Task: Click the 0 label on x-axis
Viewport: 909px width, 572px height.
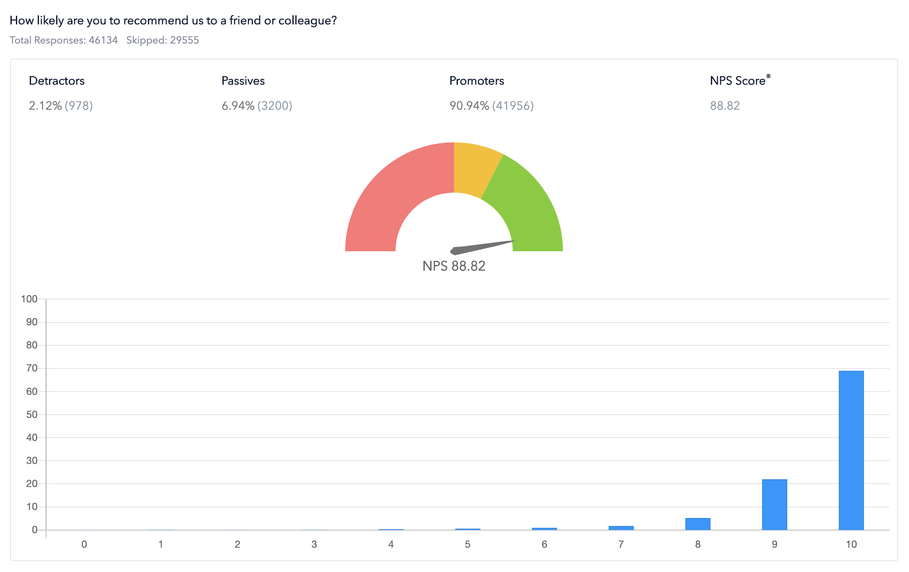Action: pyautogui.click(x=84, y=544)
